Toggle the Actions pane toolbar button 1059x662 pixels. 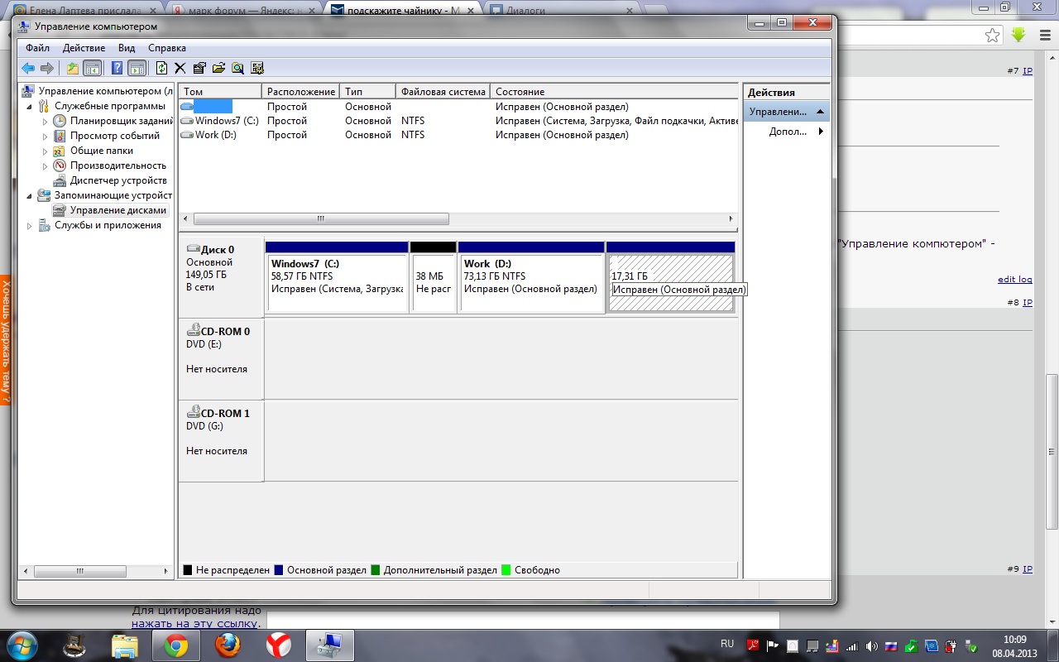(137, 69)
